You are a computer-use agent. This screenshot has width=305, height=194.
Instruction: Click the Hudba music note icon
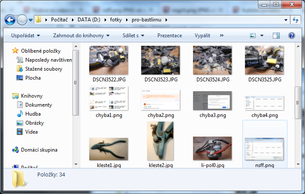20,113
